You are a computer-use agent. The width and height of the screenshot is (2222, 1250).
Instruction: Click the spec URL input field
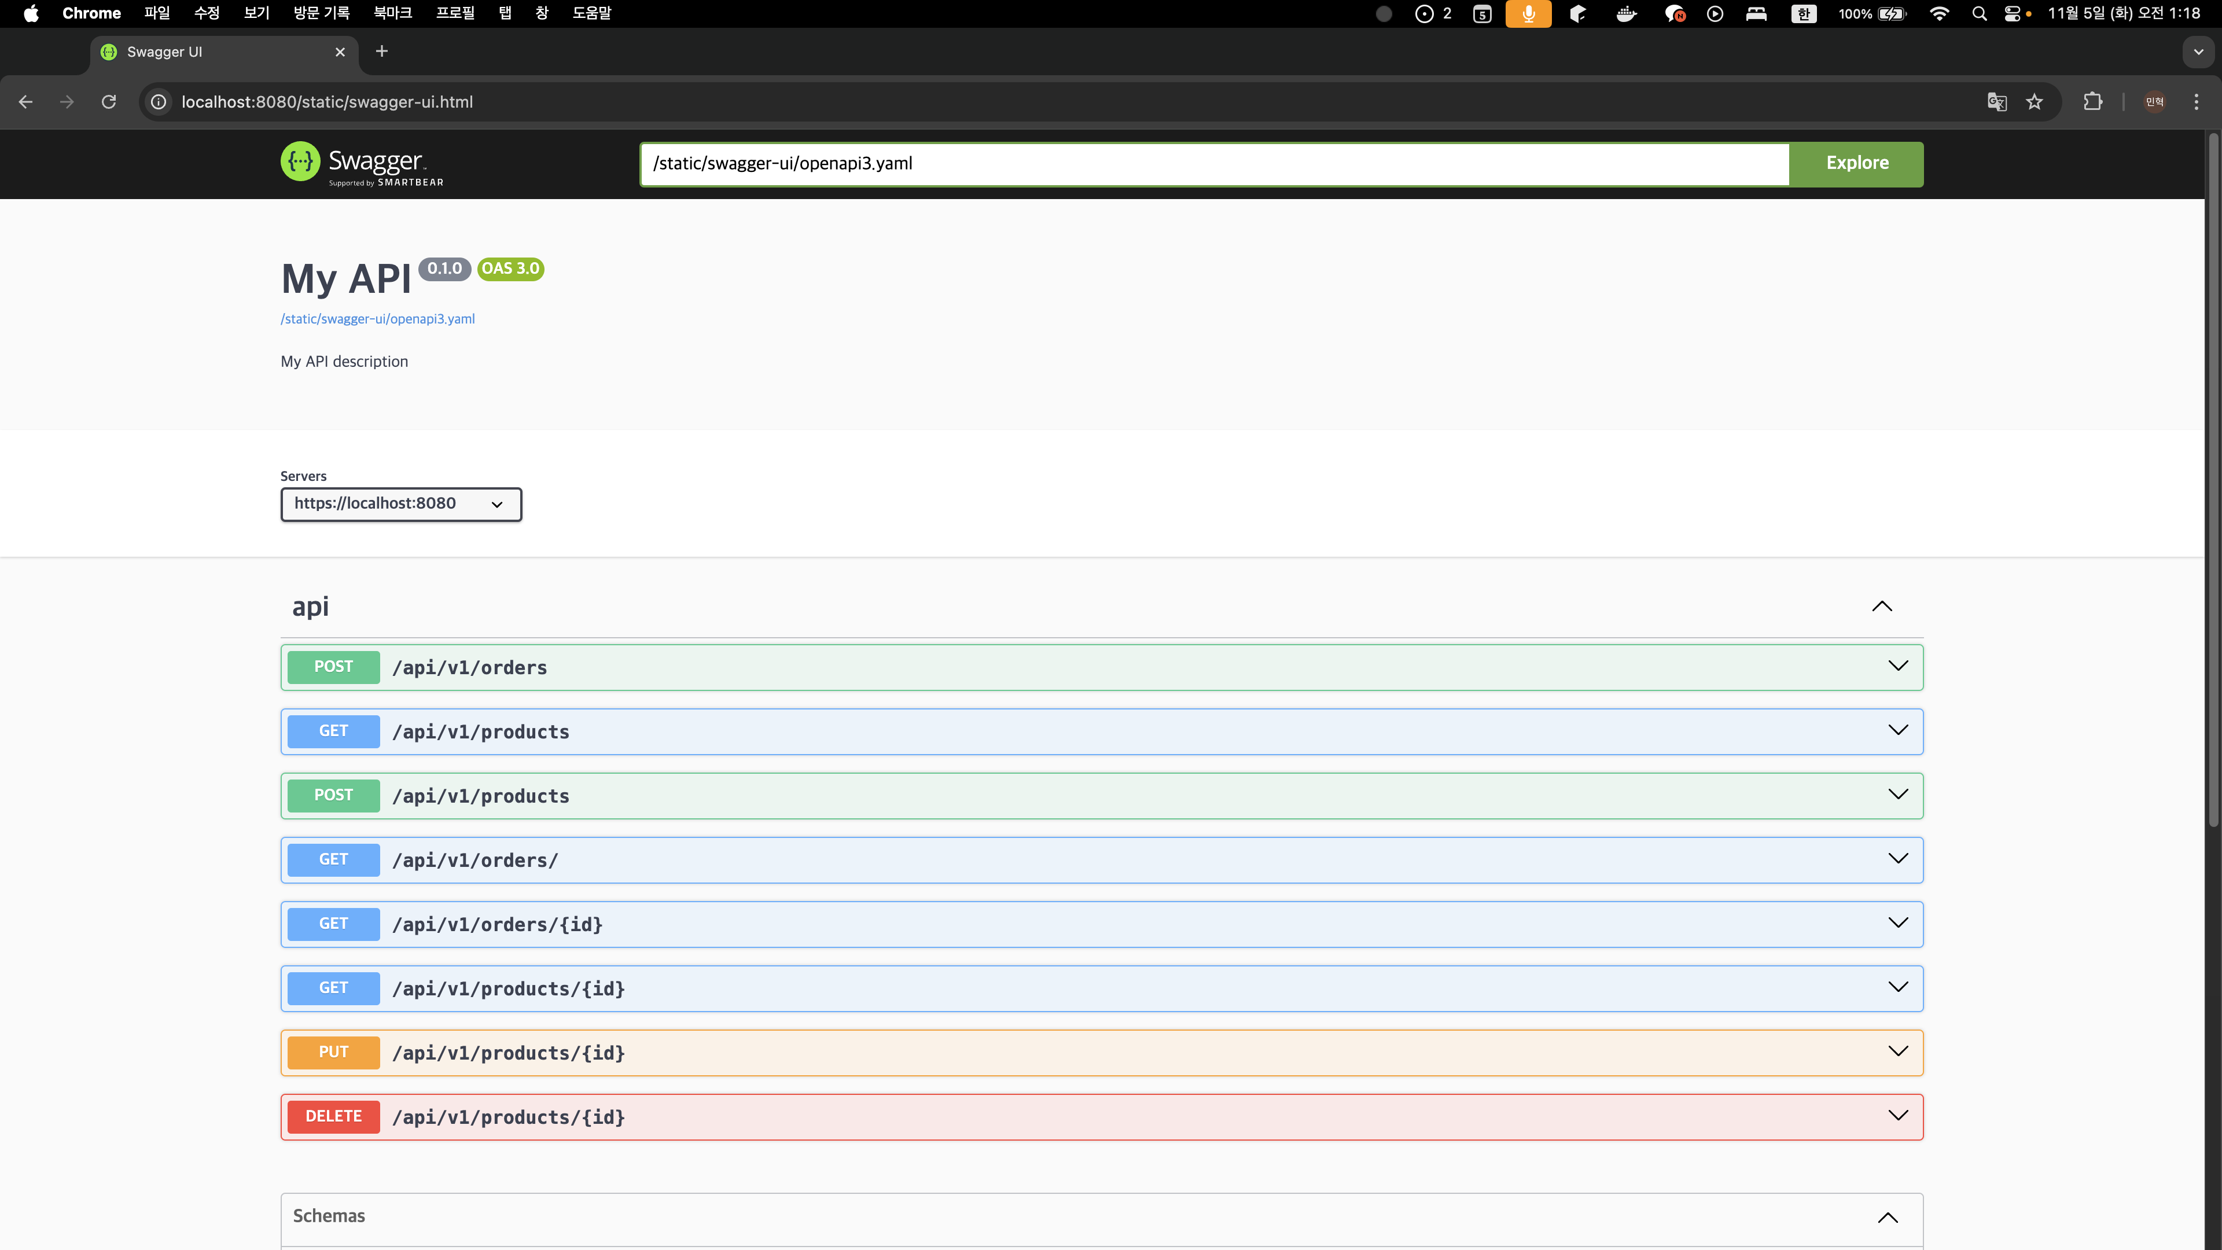click(x=1213, y=164)
